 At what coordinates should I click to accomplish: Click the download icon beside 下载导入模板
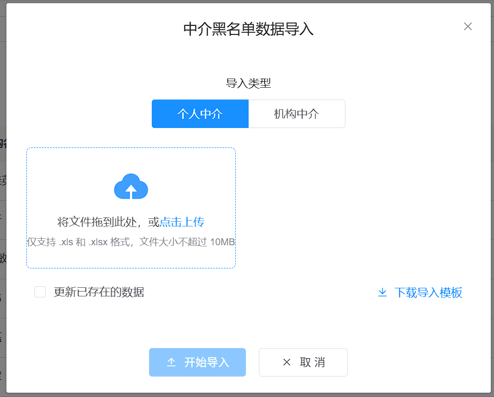(383, 293)
